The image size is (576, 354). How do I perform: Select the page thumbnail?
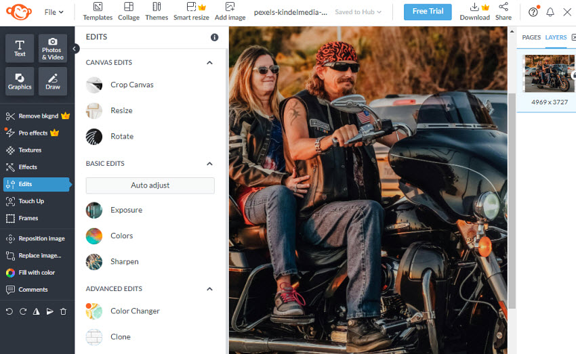(x=549, y=73)
